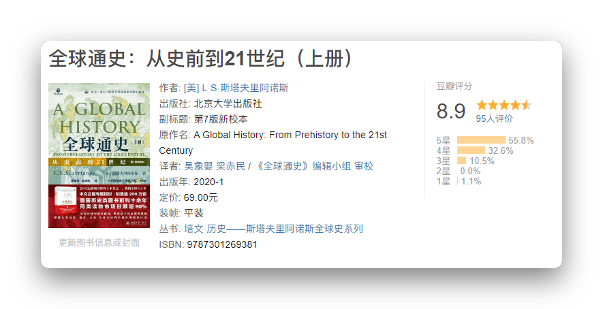The width and height of the screenshot is (603, 309).
Task: Click the book title 全球通史：从史前到21世纪（上册）
Action: pyautogui.click(x=201, y=59)
